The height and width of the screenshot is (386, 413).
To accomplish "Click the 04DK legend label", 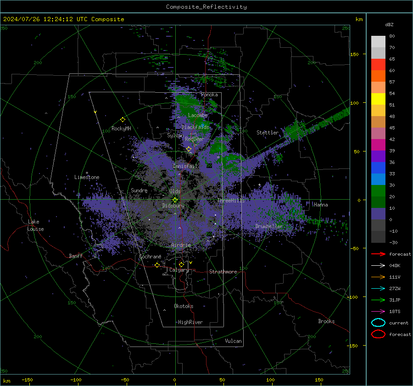I will coord(395,266).
